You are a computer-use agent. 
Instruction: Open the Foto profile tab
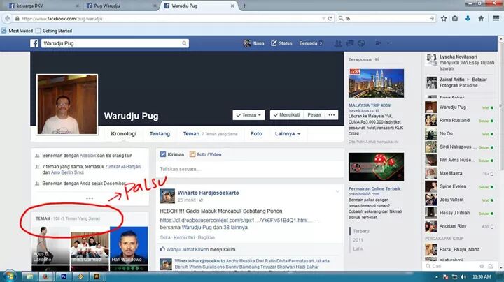tap(256, 133)
